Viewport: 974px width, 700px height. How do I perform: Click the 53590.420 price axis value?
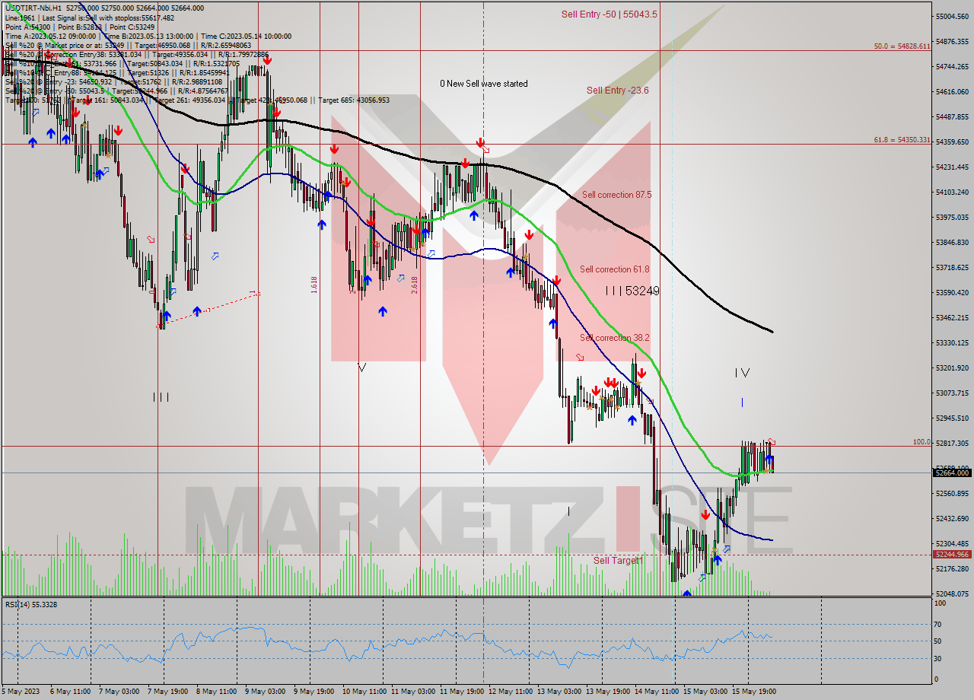(951, 292)
